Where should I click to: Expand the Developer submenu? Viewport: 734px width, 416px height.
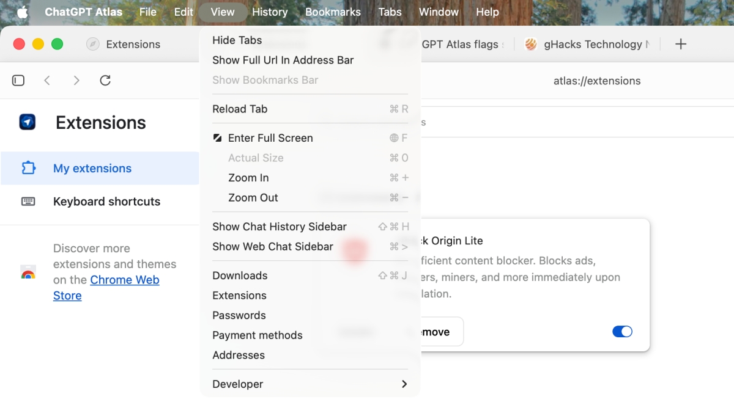(310, 384)
